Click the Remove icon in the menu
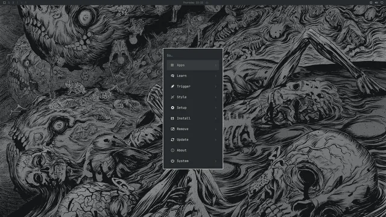 172,129
